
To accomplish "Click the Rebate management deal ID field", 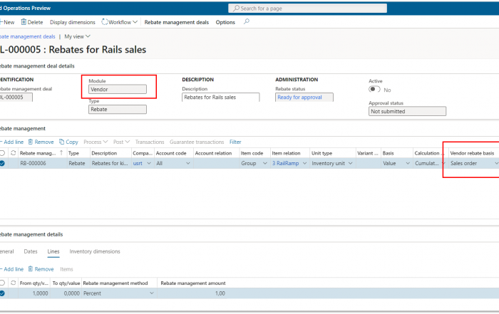I will (16, 98).
